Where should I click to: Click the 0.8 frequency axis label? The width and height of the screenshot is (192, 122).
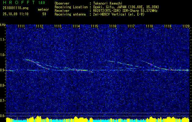(2, 85)
